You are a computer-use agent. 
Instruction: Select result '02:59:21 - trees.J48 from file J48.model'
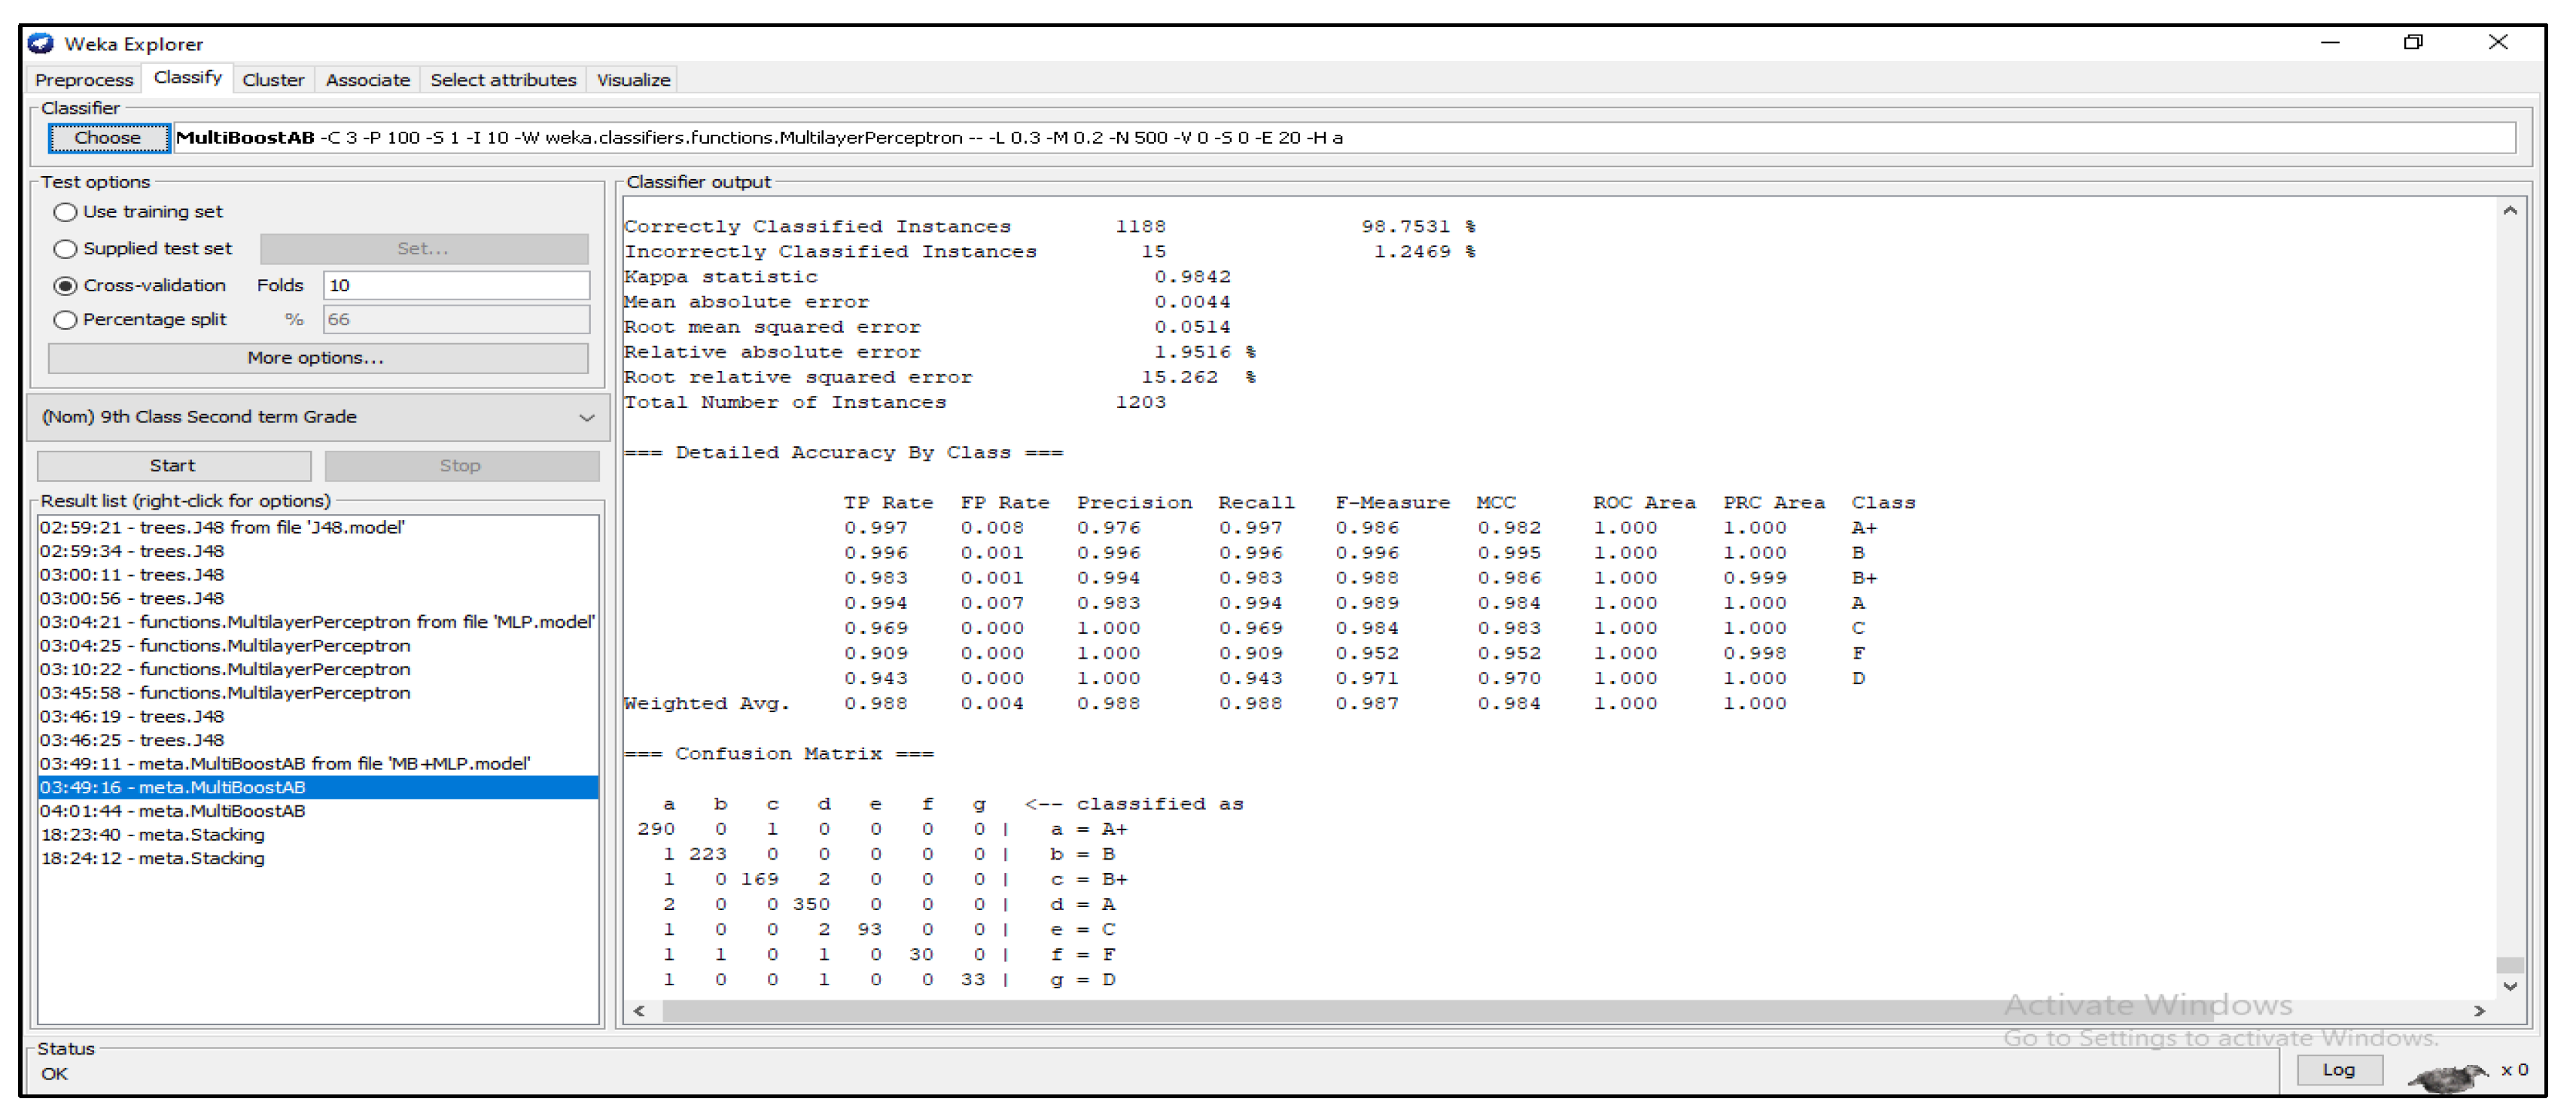click(x=318, y=528)
